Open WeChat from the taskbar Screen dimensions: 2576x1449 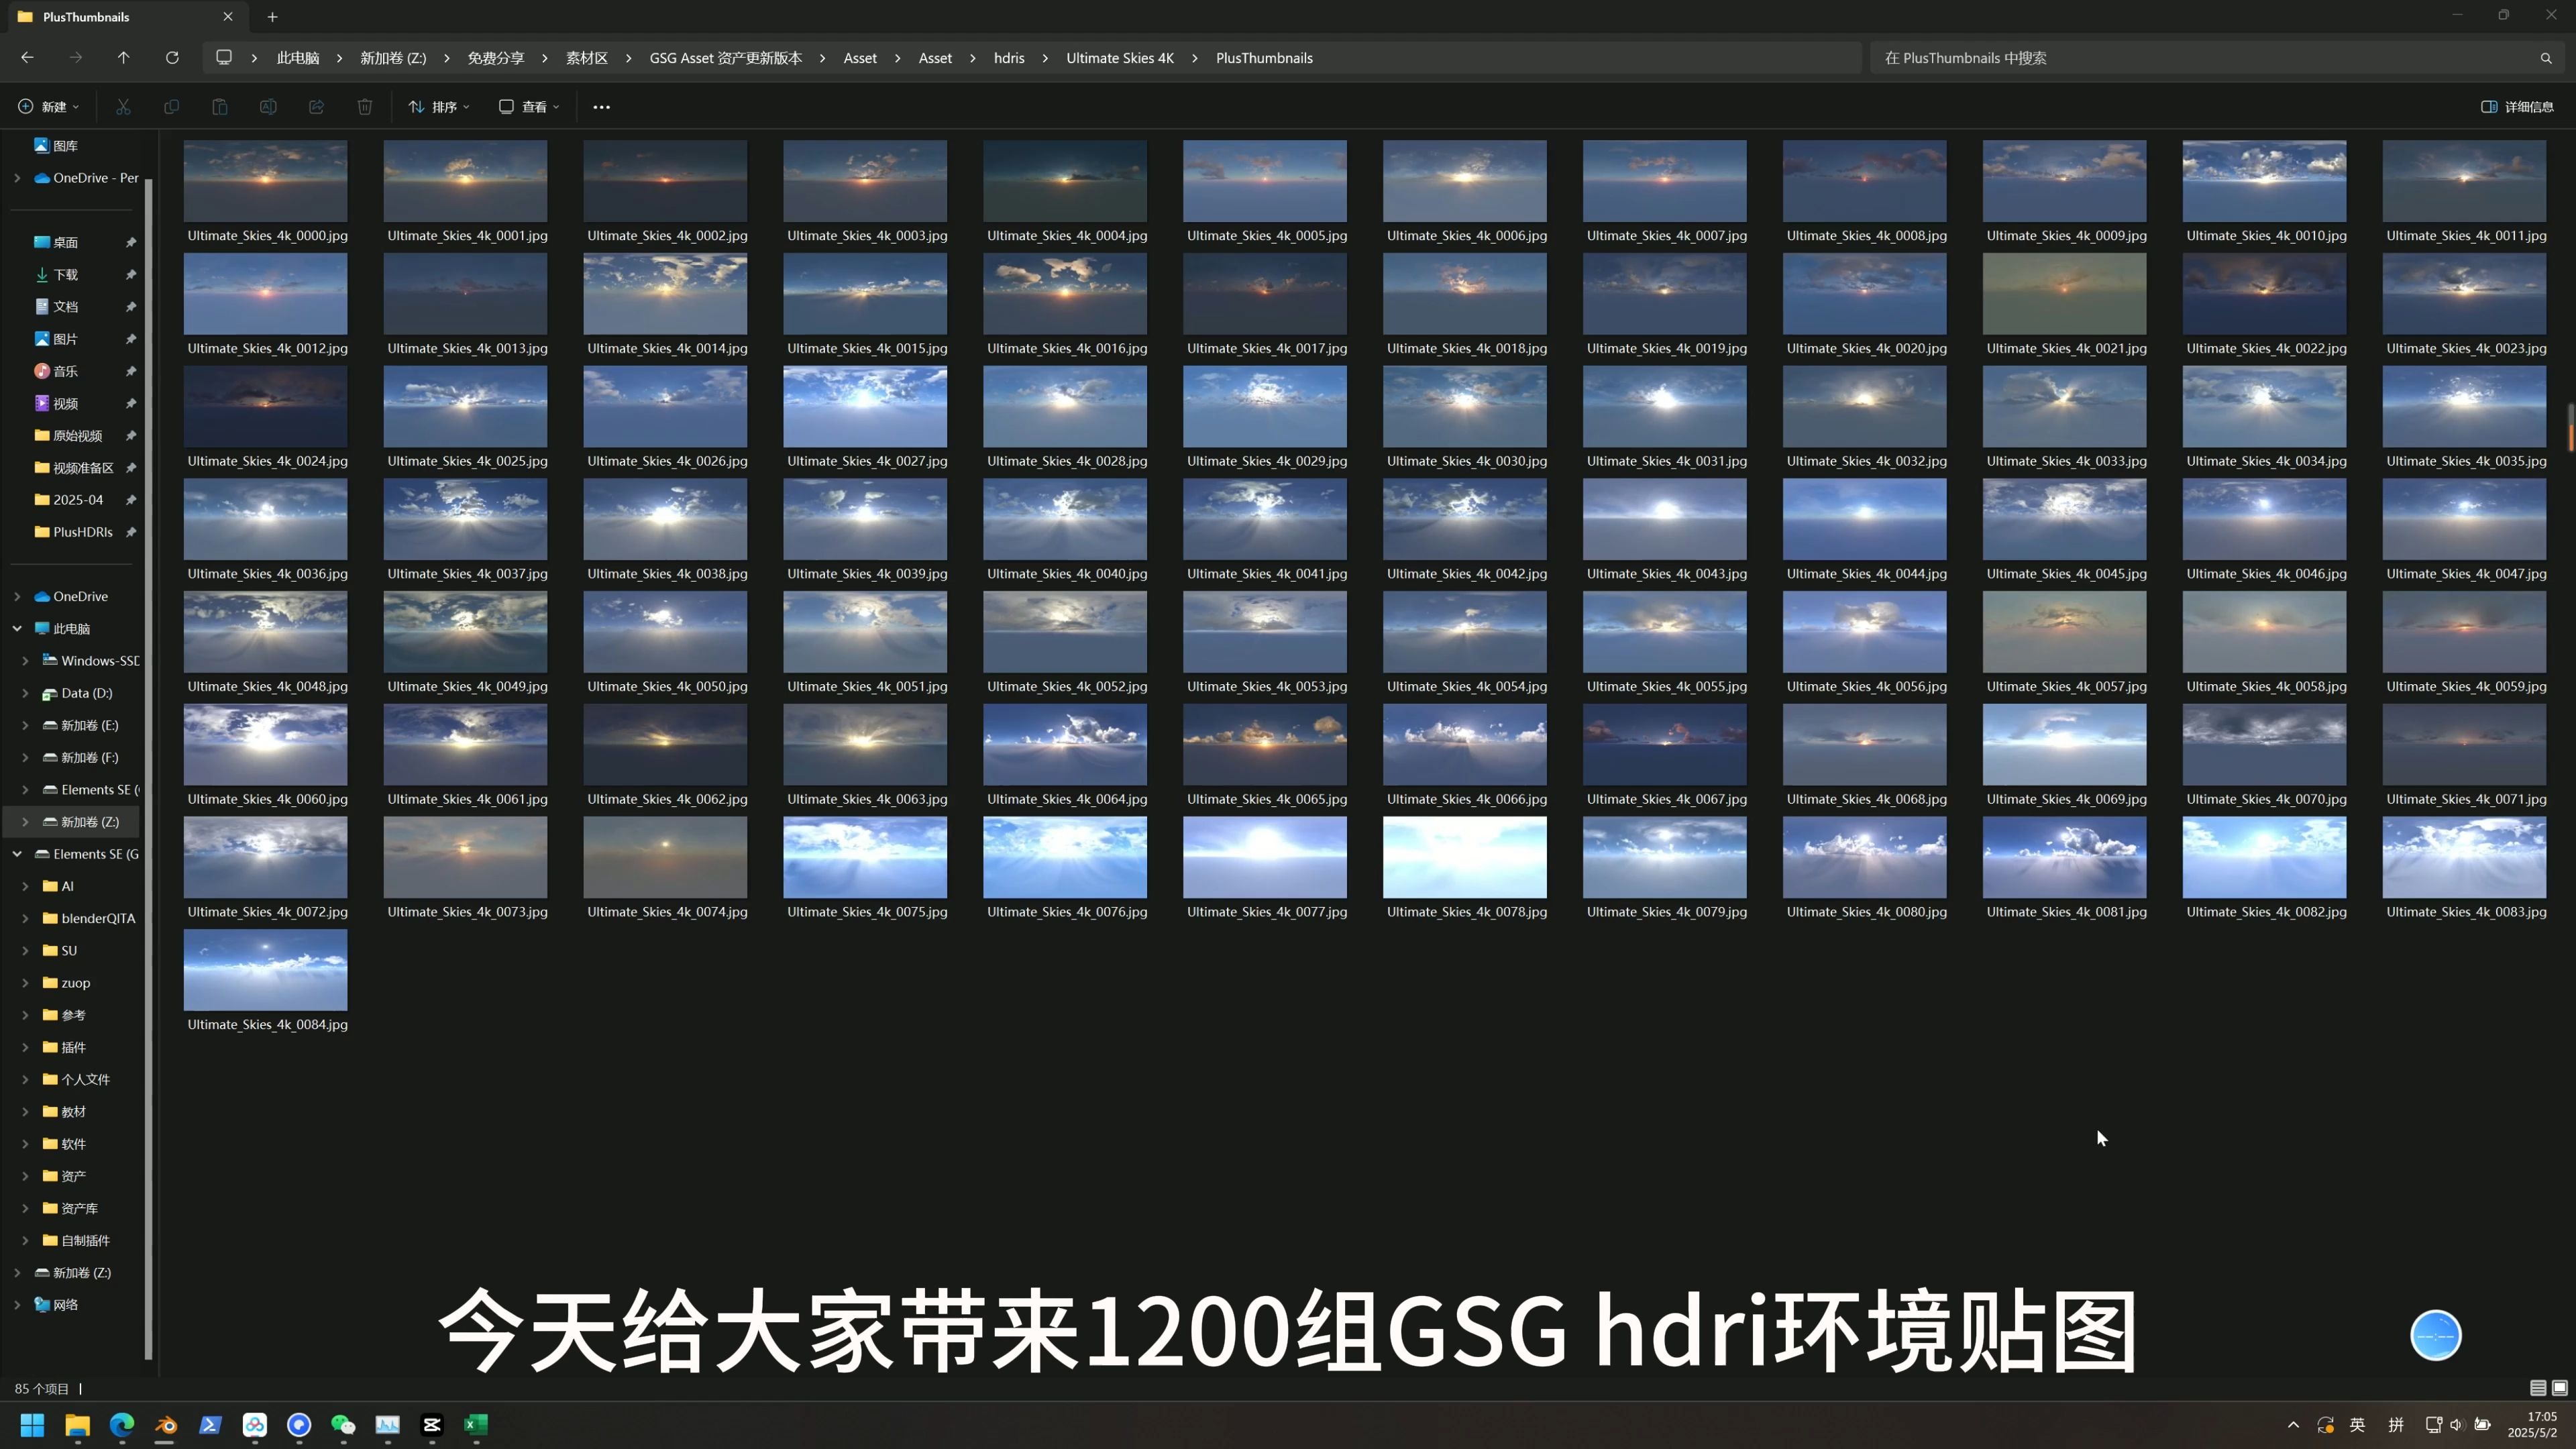click(343, 1425)
